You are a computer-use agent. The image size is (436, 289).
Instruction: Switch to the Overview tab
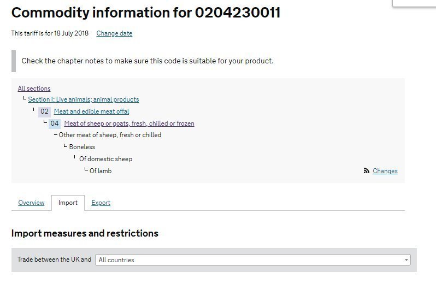pos(32,203)
